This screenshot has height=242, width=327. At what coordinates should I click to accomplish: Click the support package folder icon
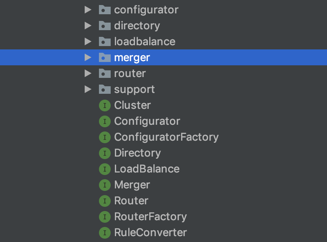104,89
